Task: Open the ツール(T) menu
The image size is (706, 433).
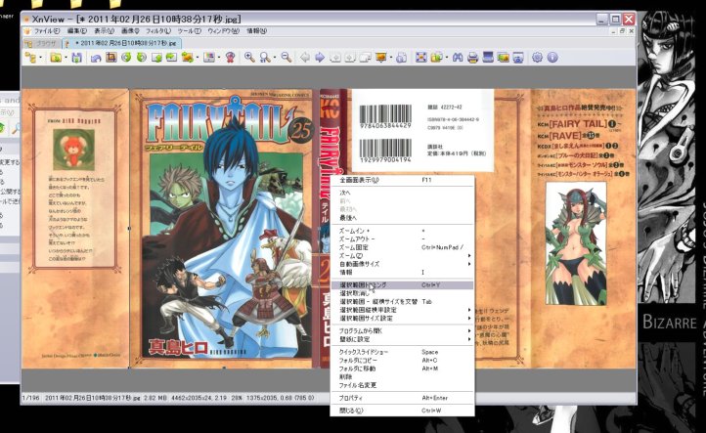Action: (189, 31)
